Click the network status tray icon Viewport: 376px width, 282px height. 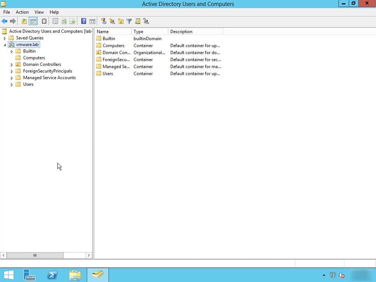(333, 275)
